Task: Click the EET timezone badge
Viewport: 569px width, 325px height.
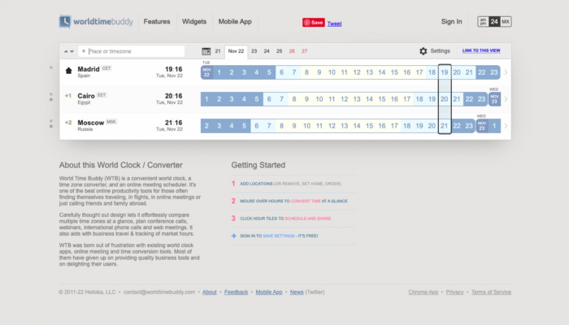Action: coord(102,95)
